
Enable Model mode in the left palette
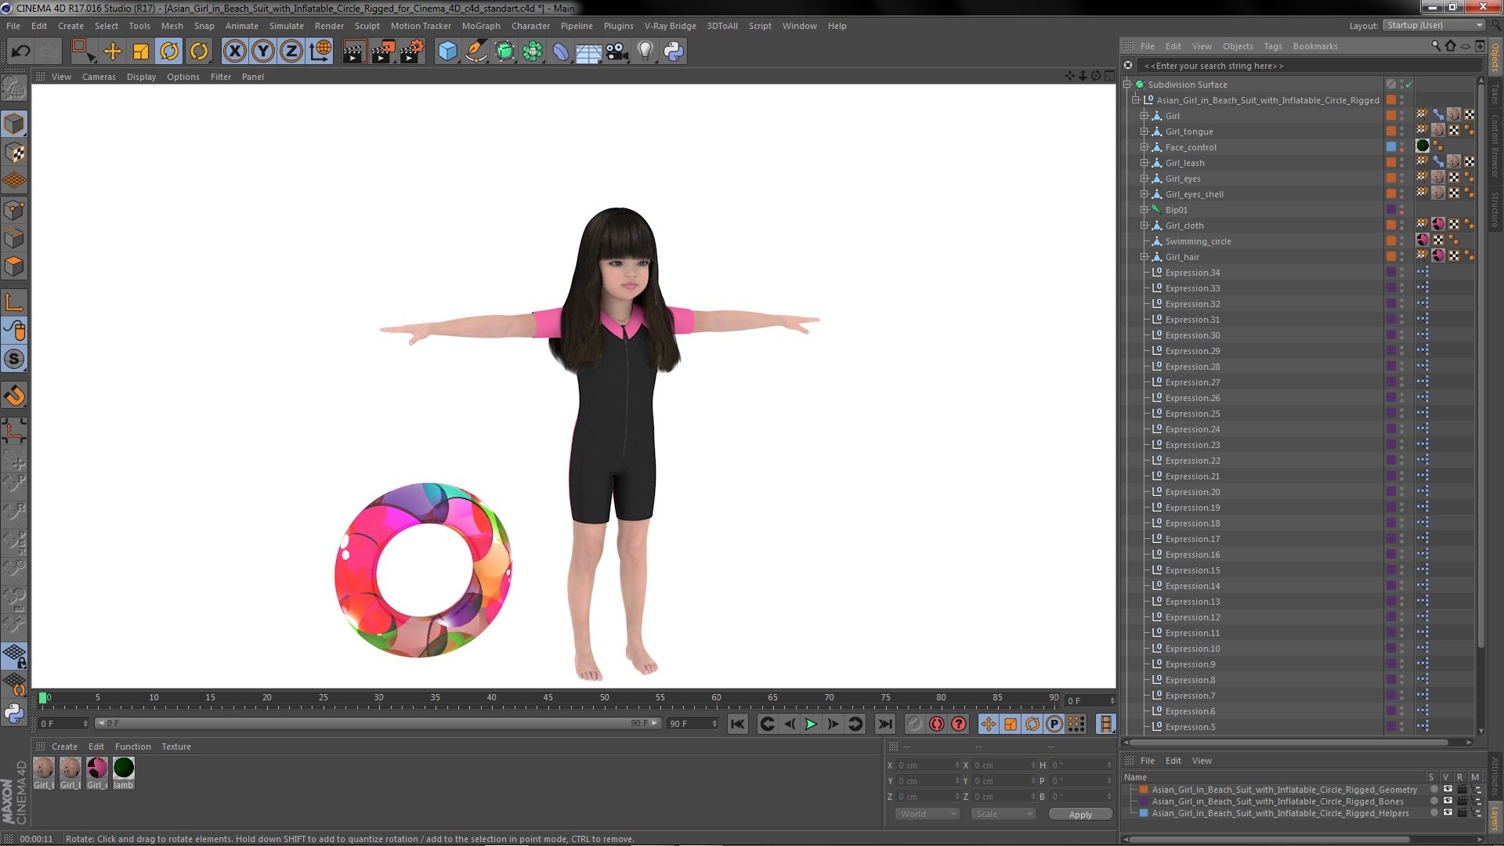[x=14, y=124]
